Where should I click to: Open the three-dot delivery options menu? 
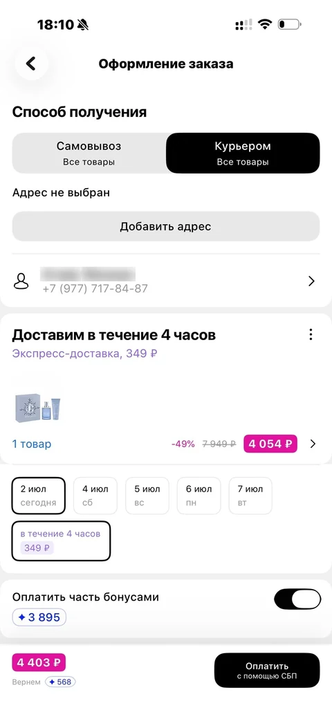(x=311, y=335)
